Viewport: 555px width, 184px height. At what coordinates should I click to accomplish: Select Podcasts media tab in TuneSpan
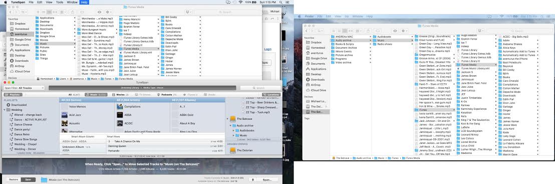167,95
